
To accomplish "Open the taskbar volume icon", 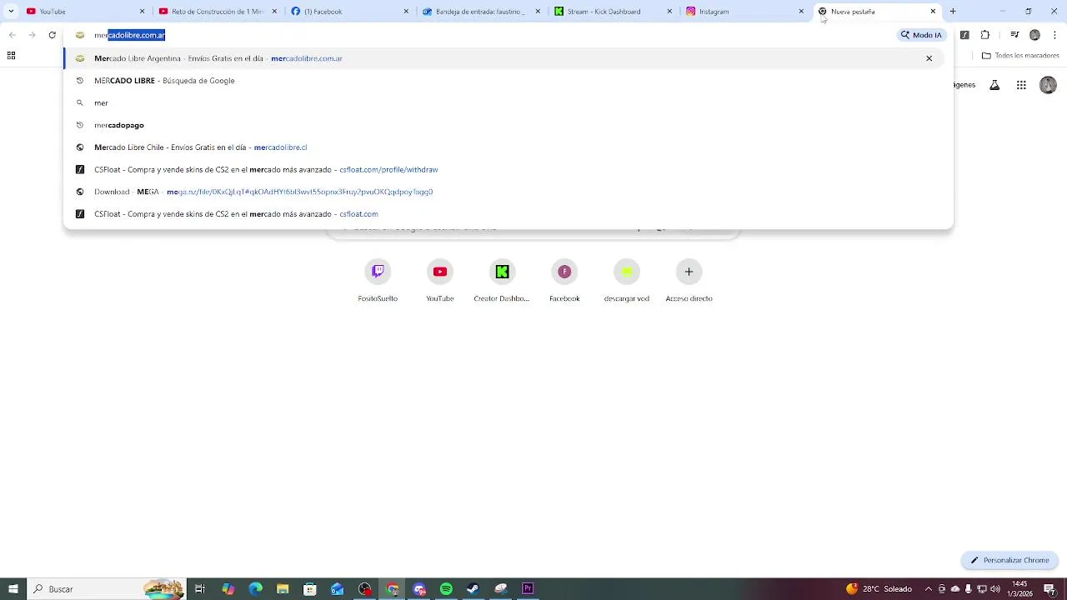I will (994, 589).
